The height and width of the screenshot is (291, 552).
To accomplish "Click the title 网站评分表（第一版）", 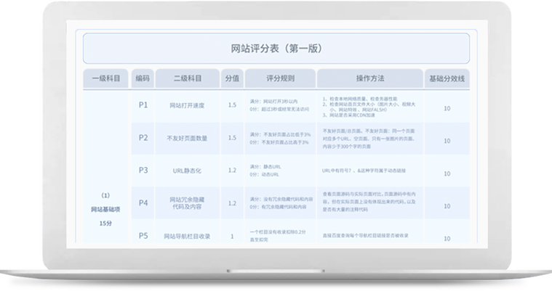I will tap(276, 49).
